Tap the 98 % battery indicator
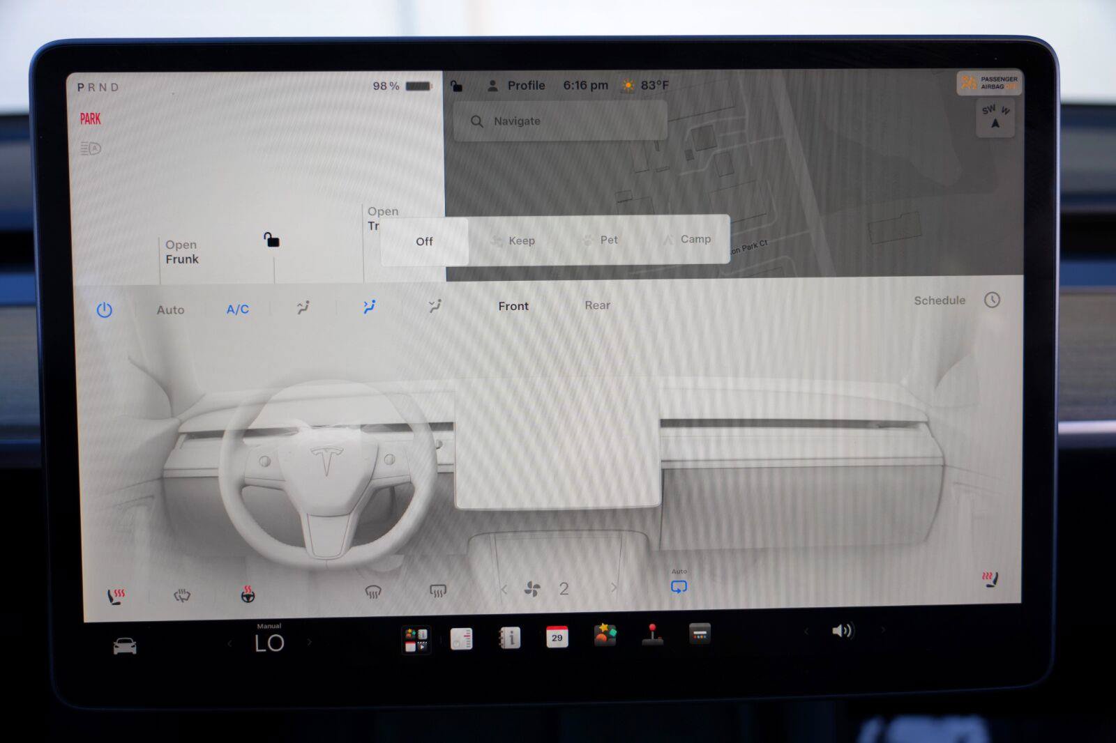The width and height of the screenshot is (1116, 743). (x=402, y=86)
